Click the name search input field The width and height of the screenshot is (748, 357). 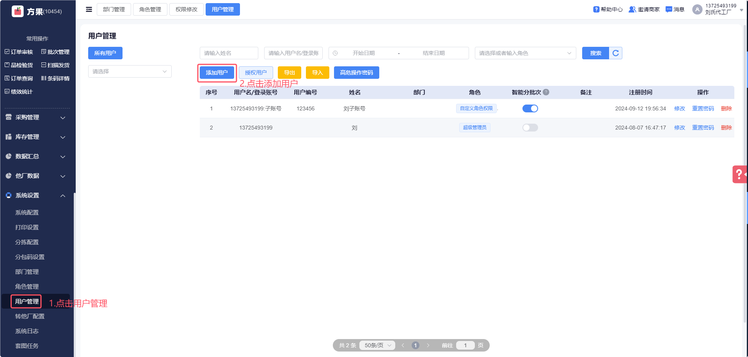229,53
